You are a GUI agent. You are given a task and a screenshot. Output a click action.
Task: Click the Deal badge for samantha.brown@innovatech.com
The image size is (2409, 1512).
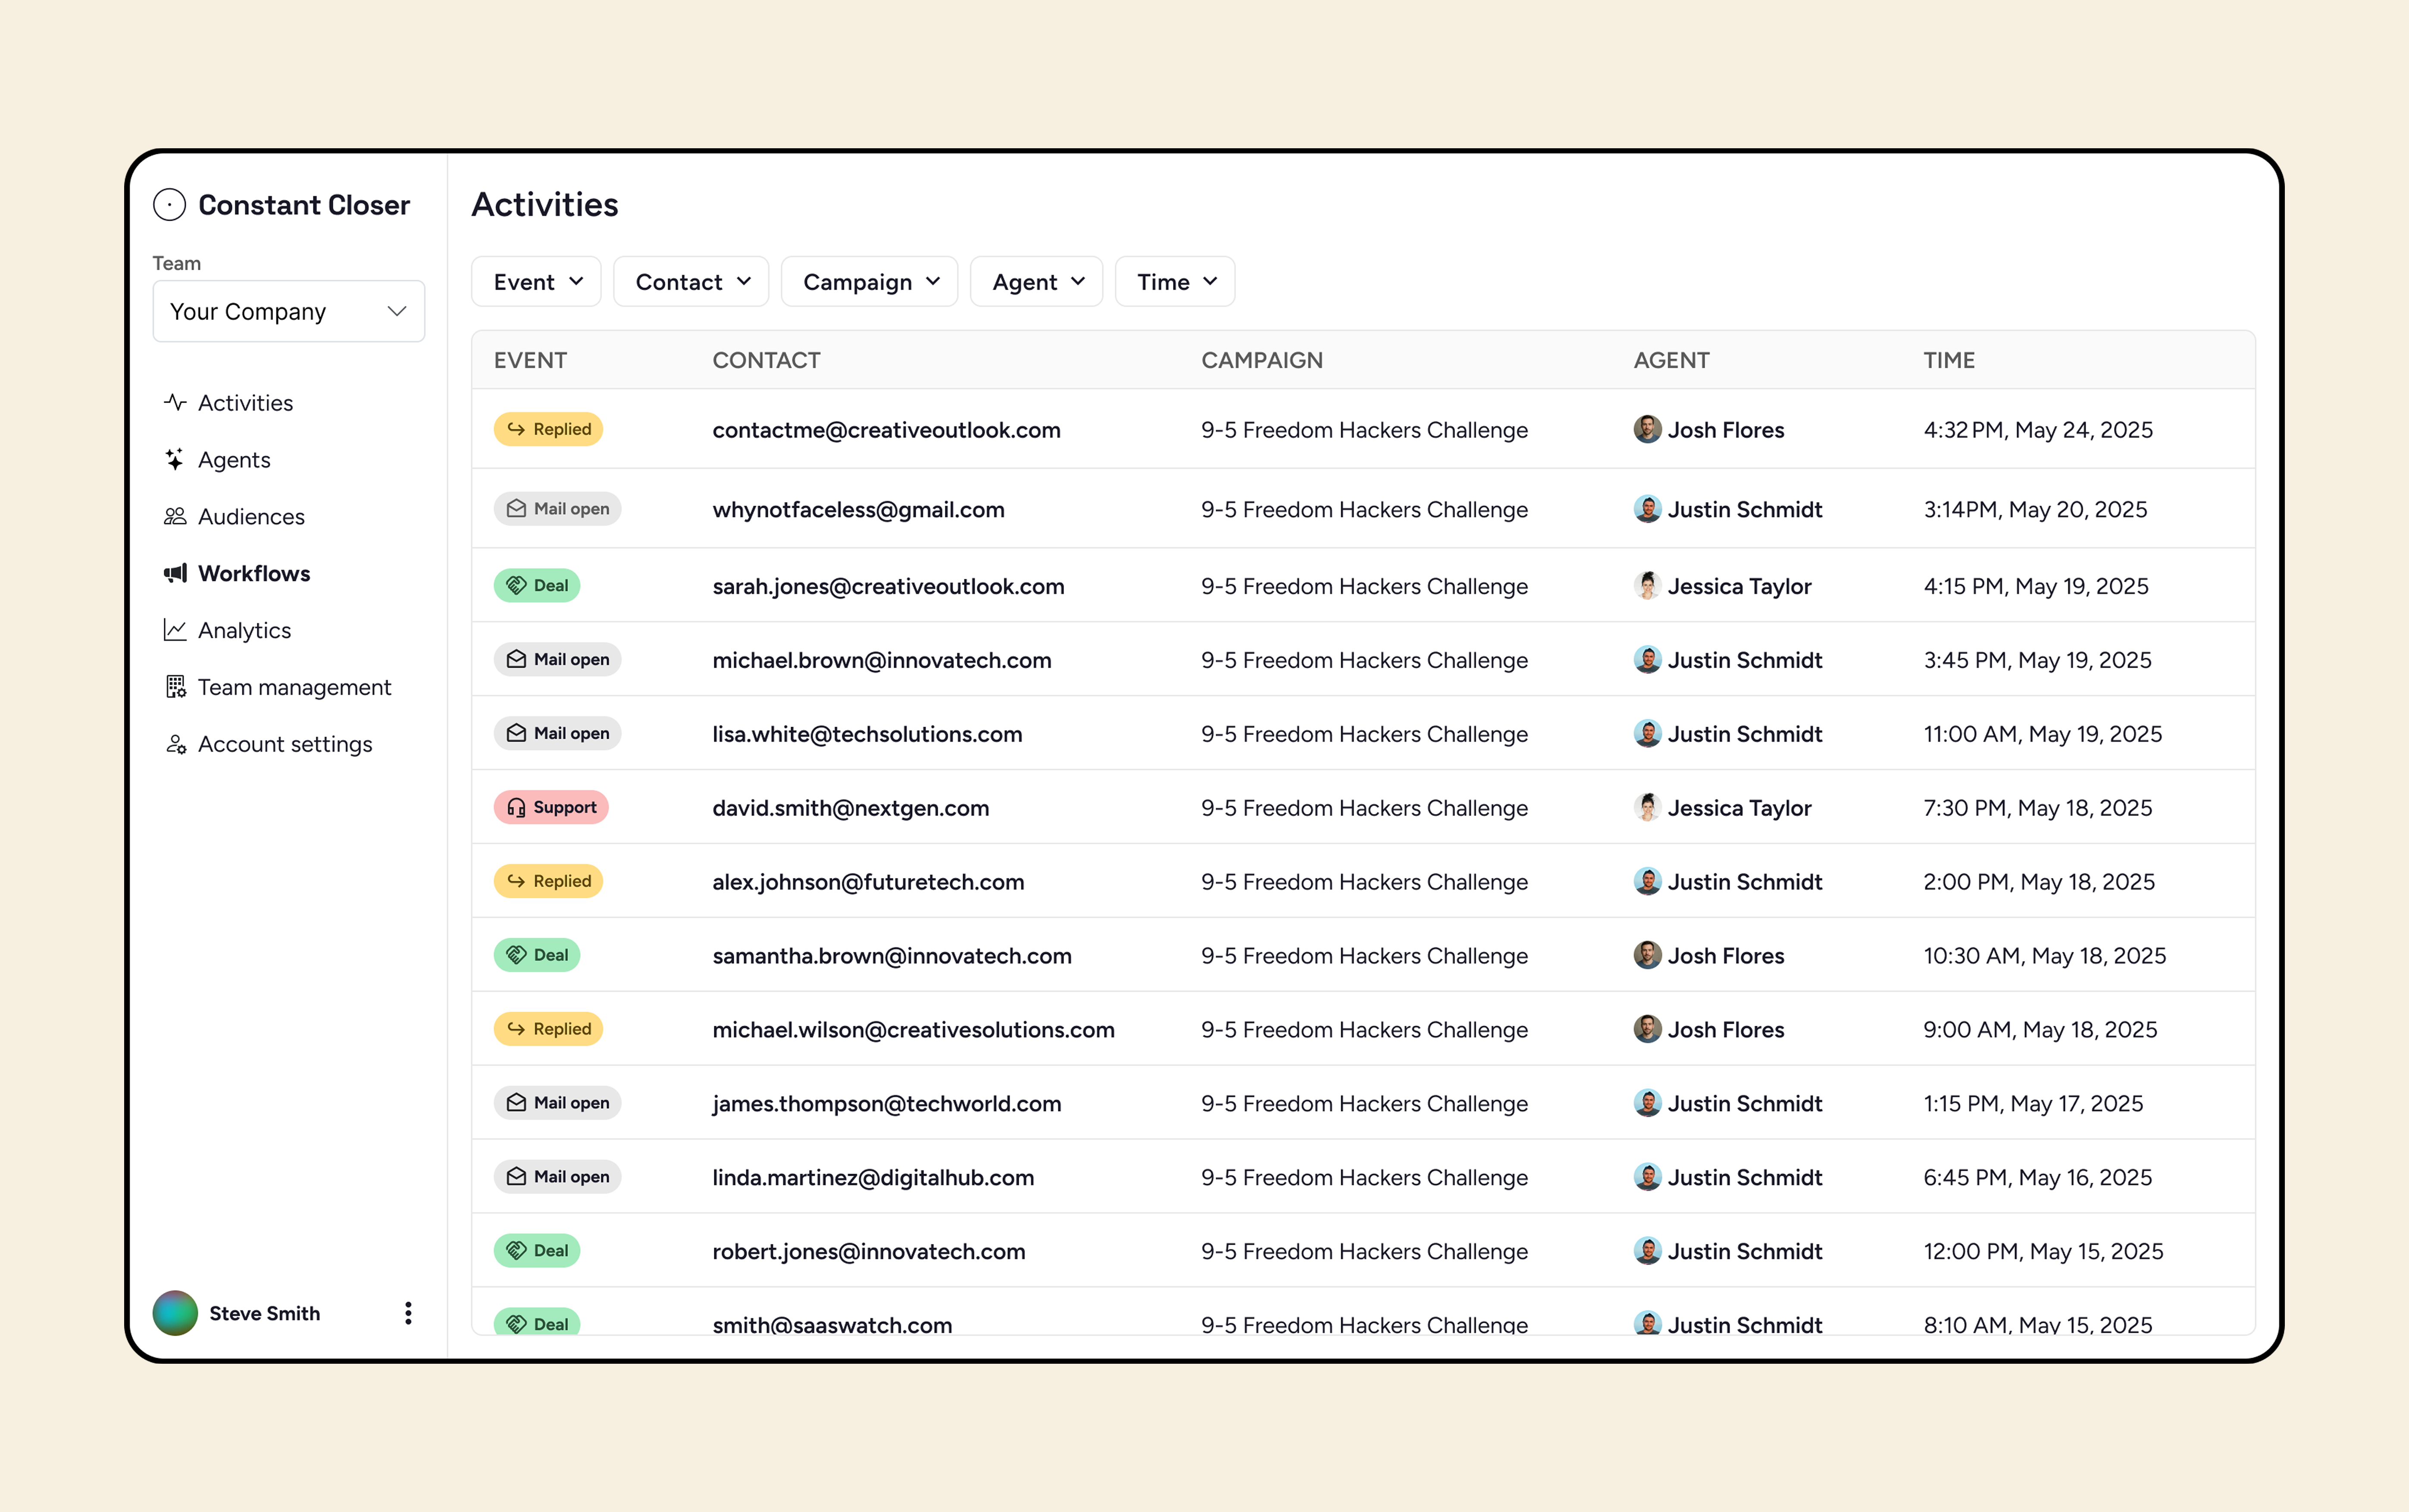pyautogui.click(x=537, y=956)
